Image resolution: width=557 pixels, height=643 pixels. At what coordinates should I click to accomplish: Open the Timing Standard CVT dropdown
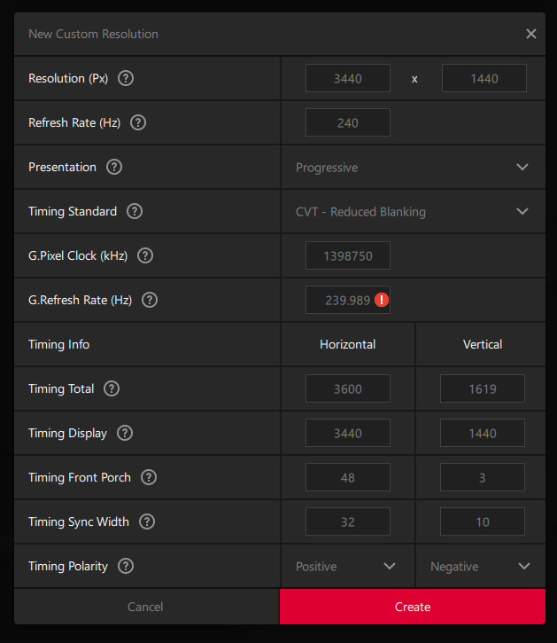413,211
